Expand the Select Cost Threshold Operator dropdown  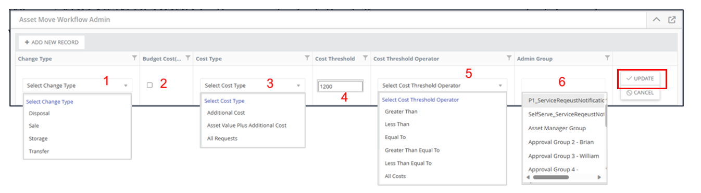[442, 86]
